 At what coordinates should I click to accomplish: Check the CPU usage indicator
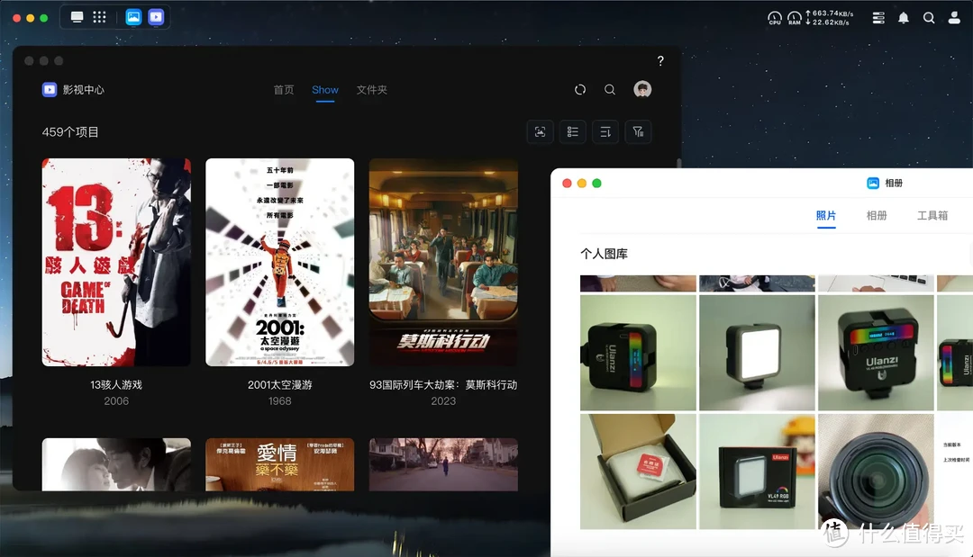tap(775, 18)
